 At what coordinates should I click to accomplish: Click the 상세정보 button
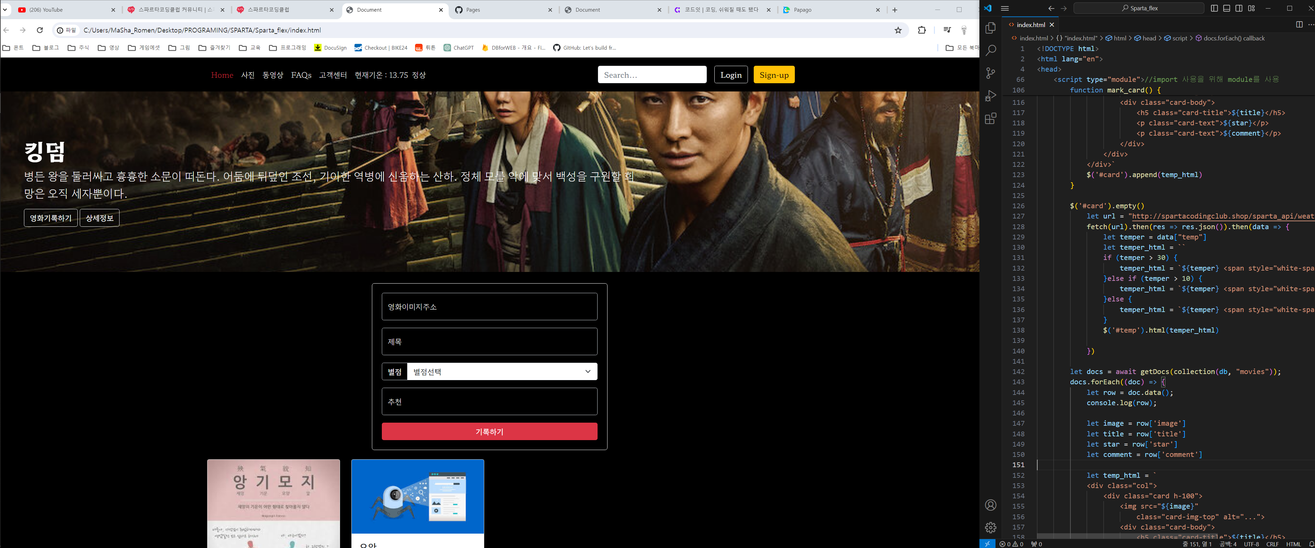pyautogui.click(x=100, y=218)
